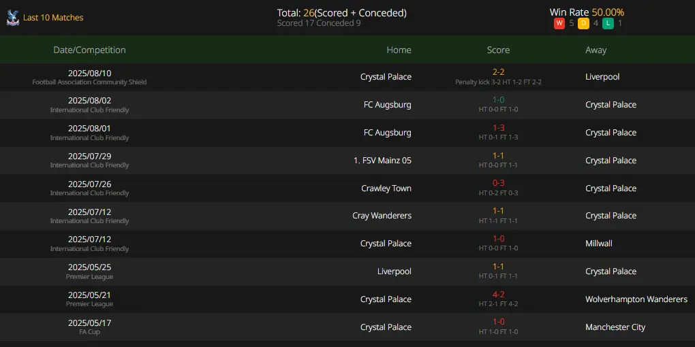Click the red W wins badge
Viewport: 695px width, 347px height.
click(559, 23)
